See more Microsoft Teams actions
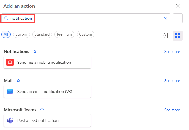Viewport: 189px width, 130px height. pos(172,110)
